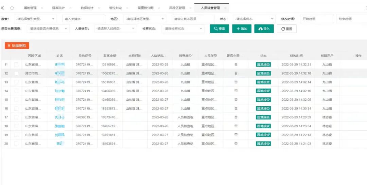The width and height of the screenshot is (367, 185).
Task: Click the 导入 import button
Action: pyautogui.click(x=264, y=29)
